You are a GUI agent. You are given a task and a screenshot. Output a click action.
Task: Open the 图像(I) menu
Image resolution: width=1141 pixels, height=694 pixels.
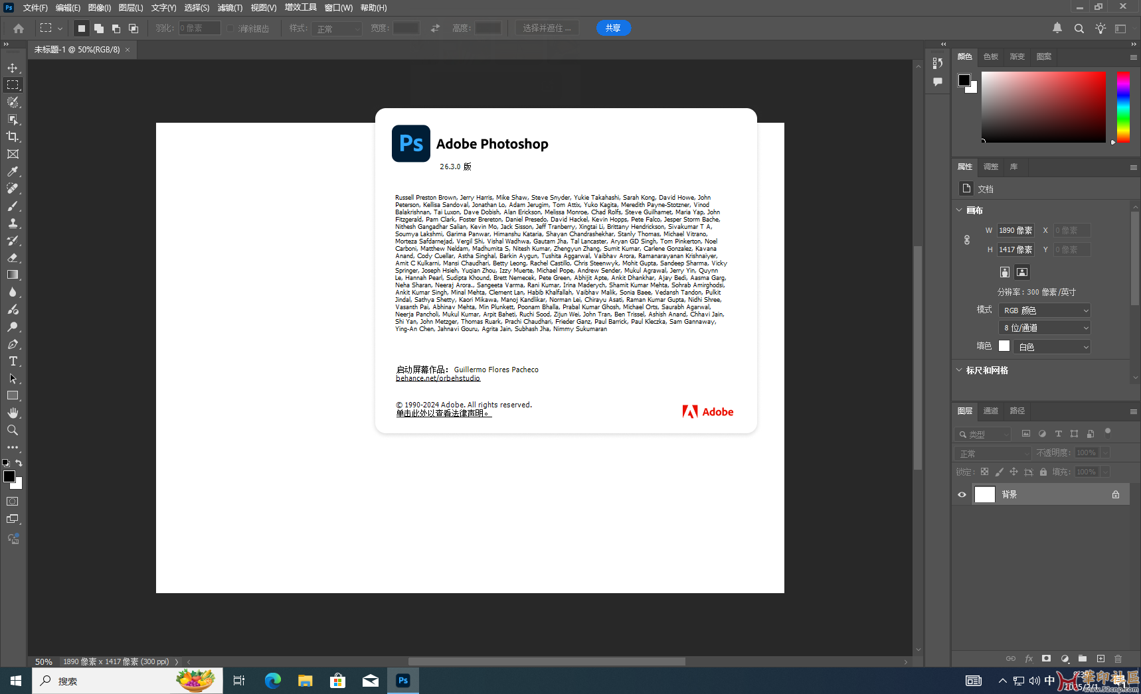click(100, 8)
